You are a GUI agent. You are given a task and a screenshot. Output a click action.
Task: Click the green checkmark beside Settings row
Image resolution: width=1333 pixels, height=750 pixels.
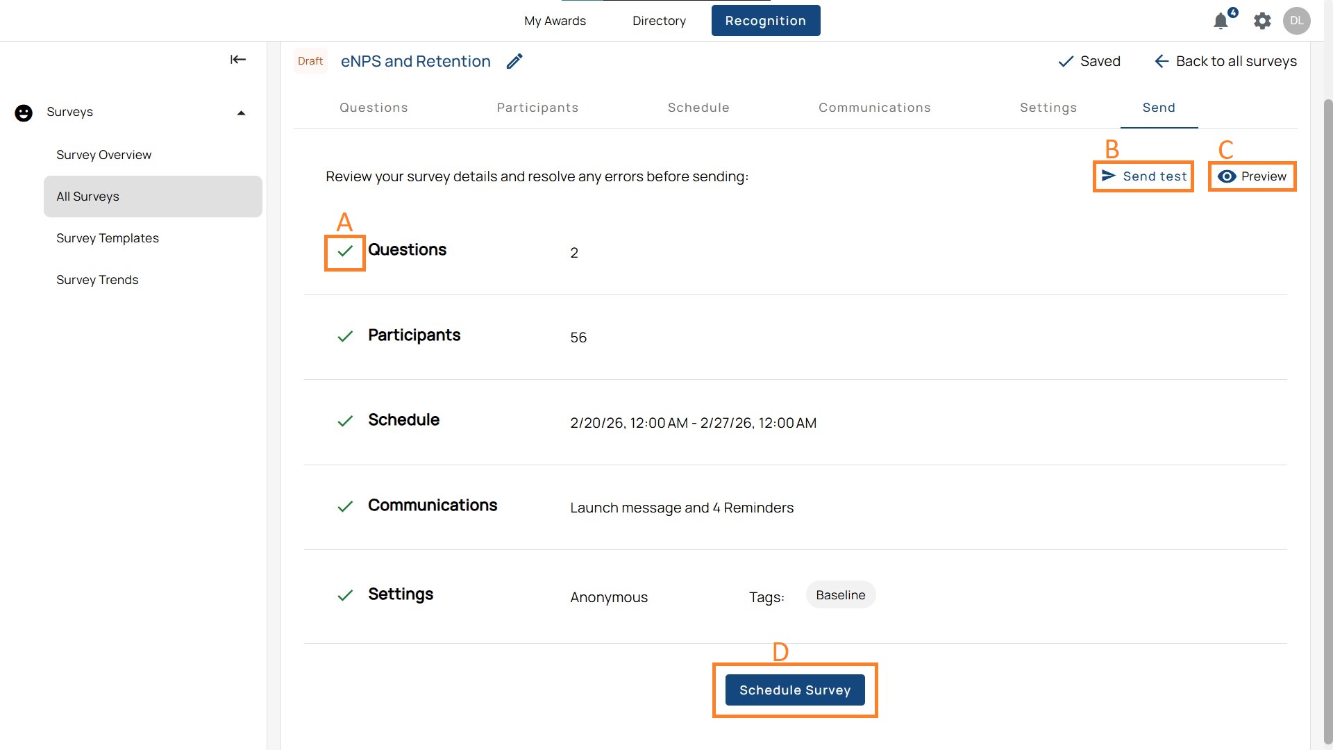(x=345, y=596)
